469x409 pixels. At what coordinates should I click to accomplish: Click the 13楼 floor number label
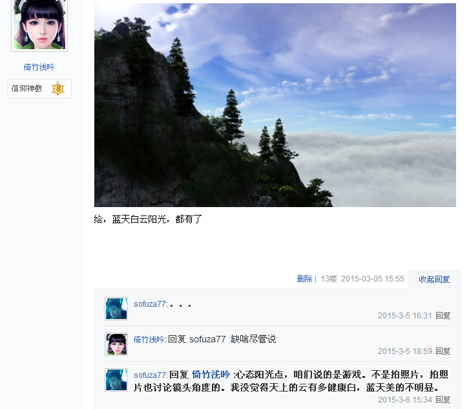click(328, 279)
